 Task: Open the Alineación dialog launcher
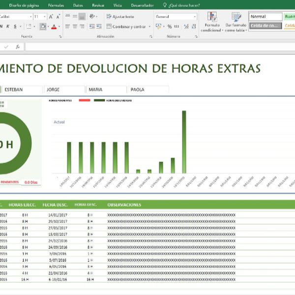pos(151,37)
